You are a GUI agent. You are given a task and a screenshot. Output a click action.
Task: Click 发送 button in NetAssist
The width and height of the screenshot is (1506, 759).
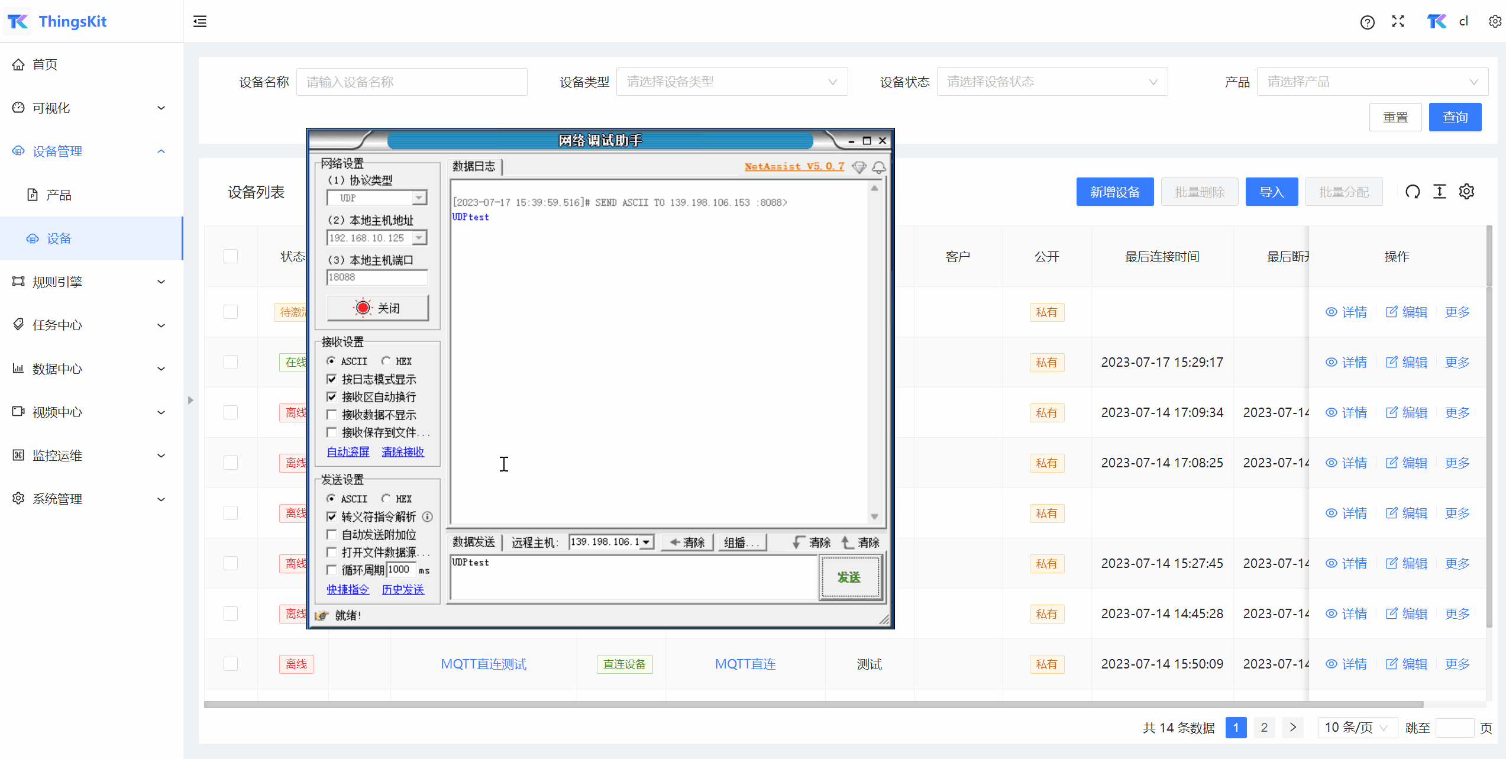point(849,577)
